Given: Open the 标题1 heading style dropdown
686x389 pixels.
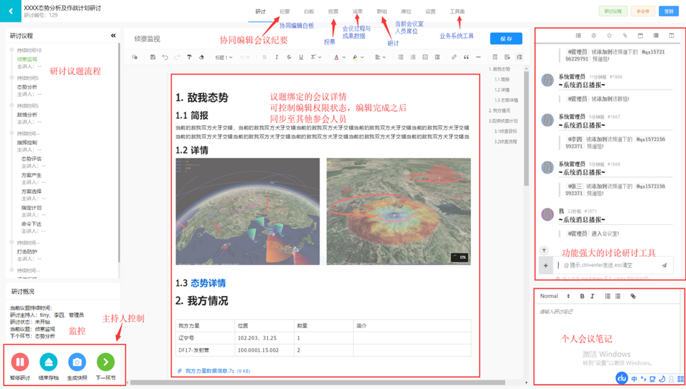Looking at the screenshot, I should [224, 58].
